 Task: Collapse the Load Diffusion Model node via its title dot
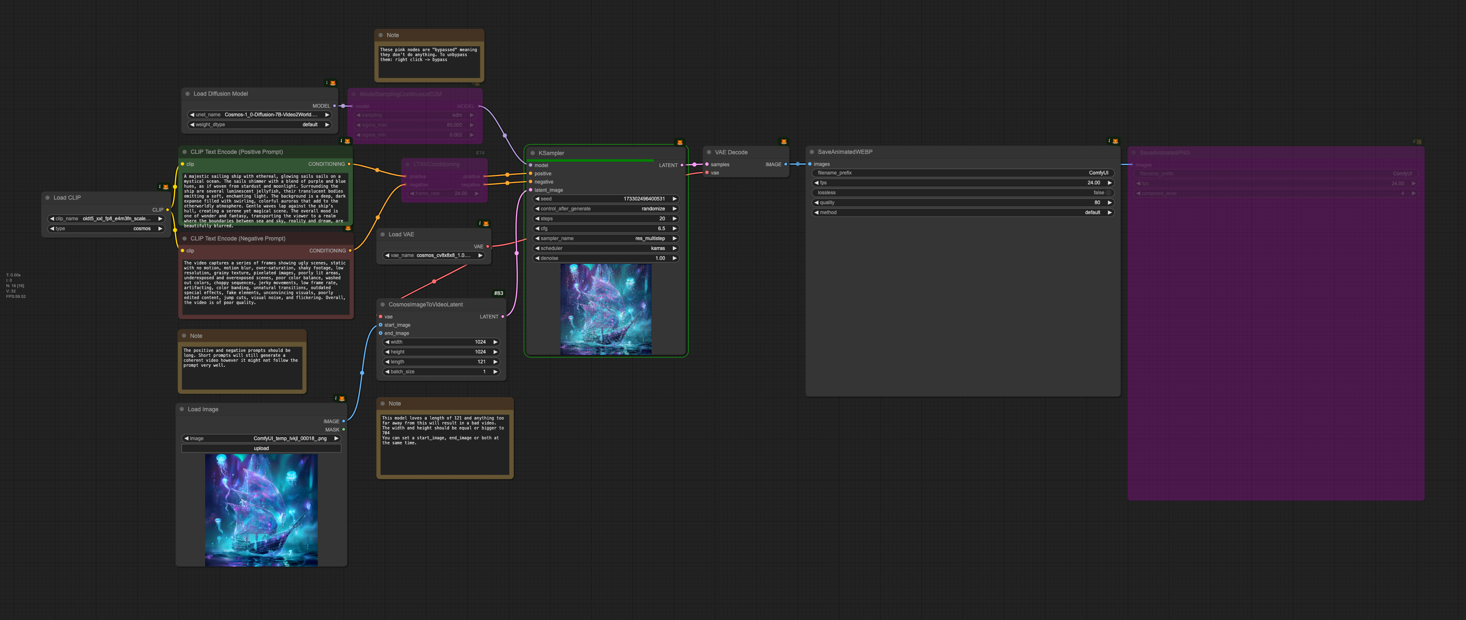[187, 94]
